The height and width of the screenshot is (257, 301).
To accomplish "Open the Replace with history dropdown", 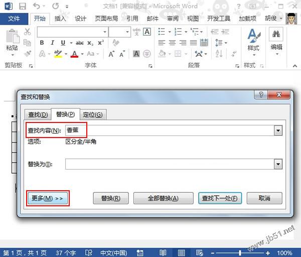I will point(278,164).
